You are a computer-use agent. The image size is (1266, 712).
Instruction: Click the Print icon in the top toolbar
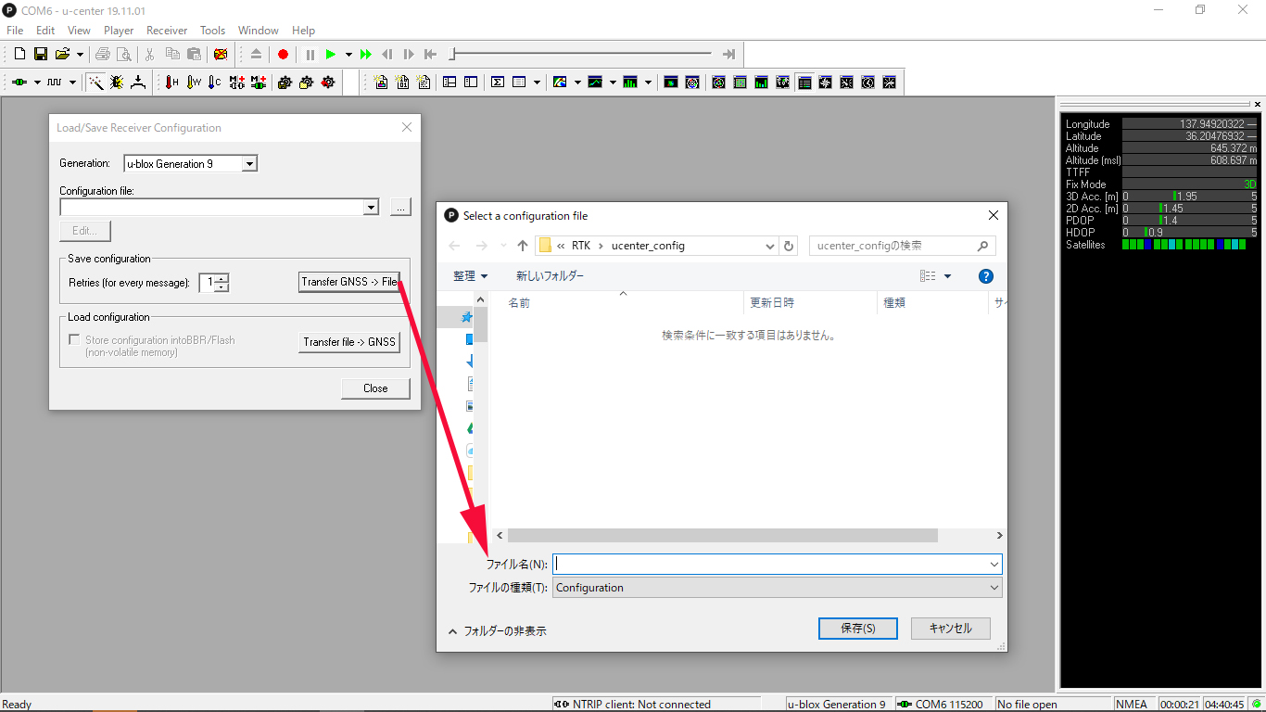coord(102,55)
